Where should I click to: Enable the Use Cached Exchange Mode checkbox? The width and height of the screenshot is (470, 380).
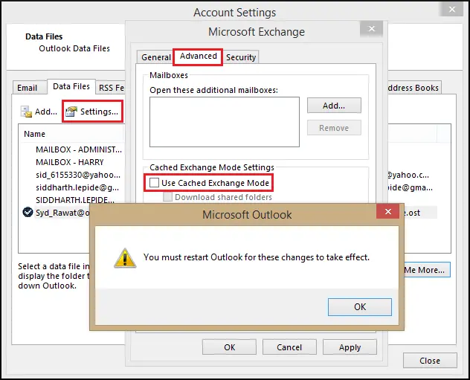pos(154,182)
